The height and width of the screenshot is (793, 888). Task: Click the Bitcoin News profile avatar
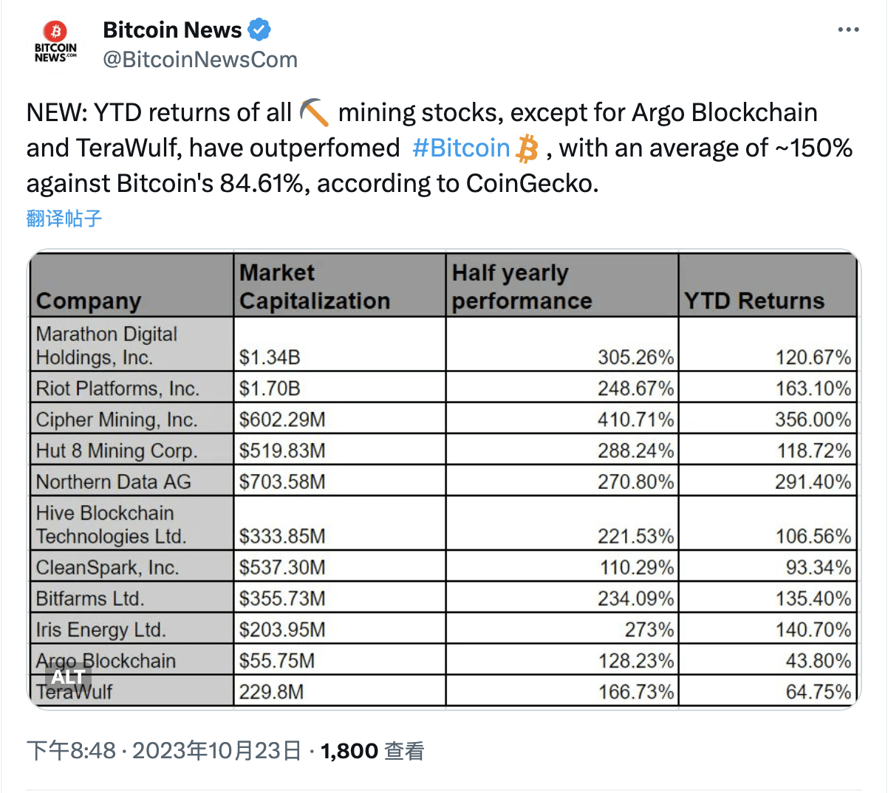click(x=55, y=41)
